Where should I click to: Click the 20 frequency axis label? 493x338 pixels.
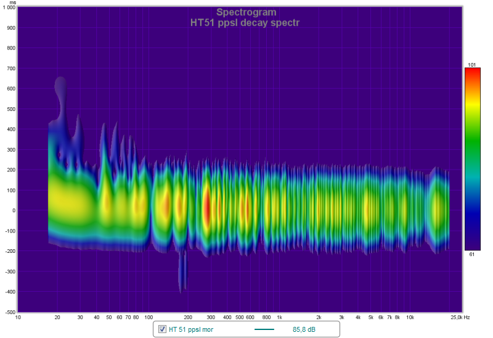click(x=57, y=317)
